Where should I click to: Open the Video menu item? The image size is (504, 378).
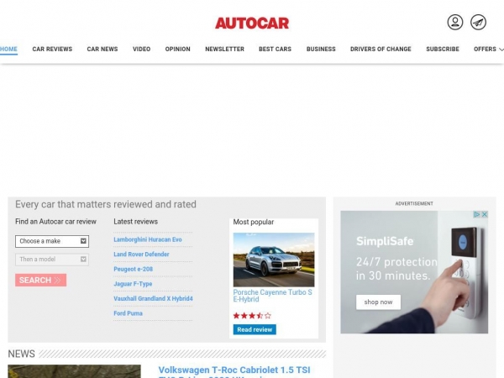pos(141,50)
